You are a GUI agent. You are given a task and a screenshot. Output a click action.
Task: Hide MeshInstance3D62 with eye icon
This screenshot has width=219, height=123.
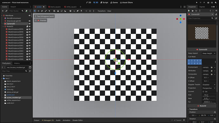pos(30,48)
